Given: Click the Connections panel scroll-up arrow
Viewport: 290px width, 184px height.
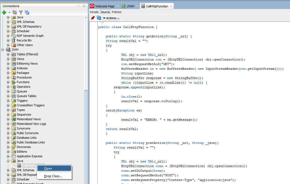Looking at the screenshot, I should tap(86, 17).
